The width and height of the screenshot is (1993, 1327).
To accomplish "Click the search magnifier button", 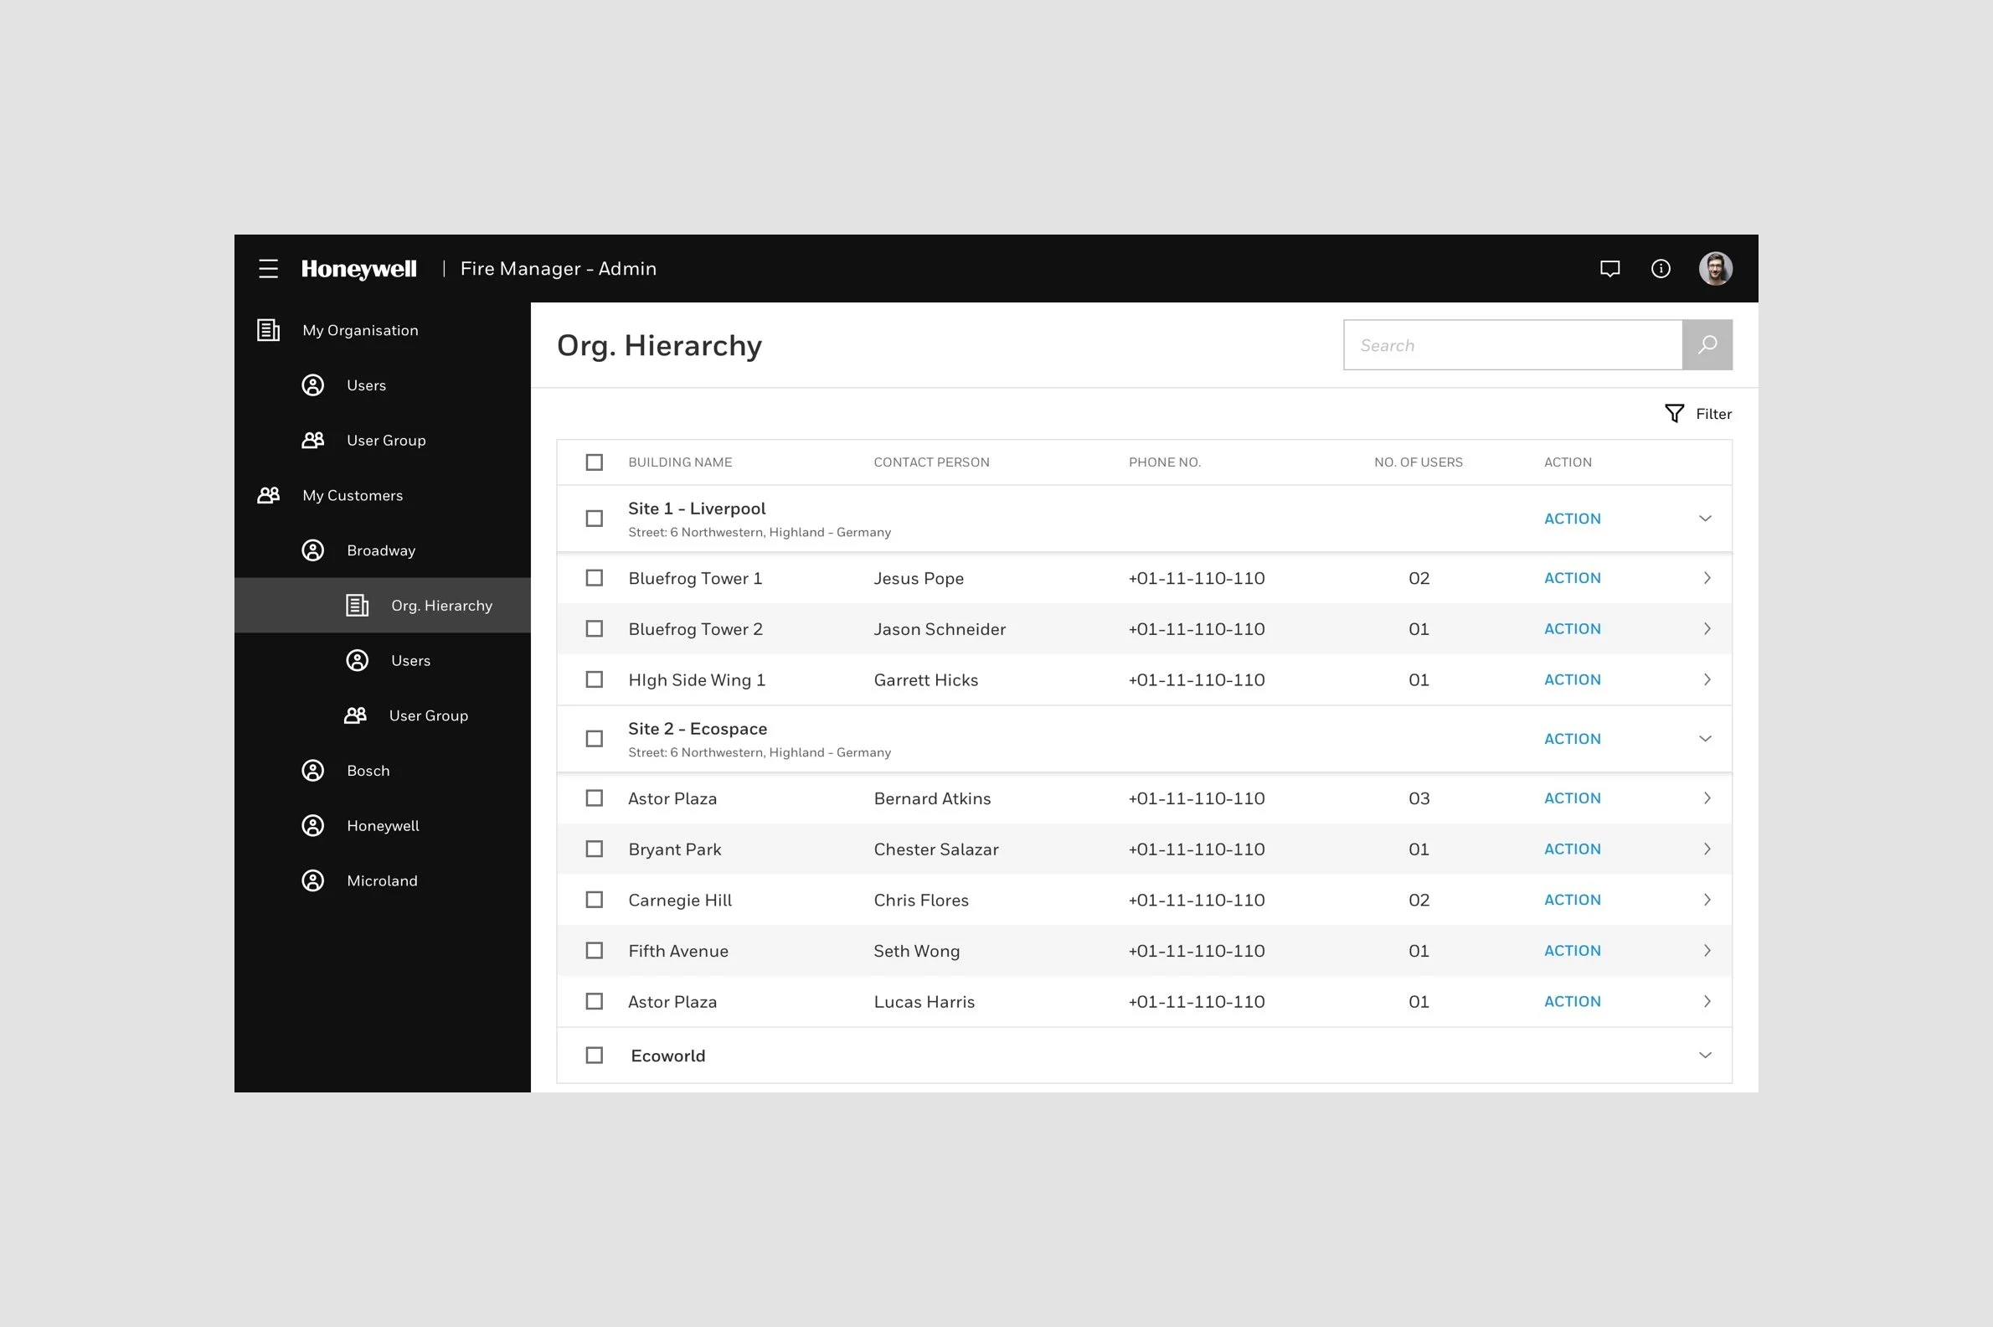I will click(x=1707, y=344).
